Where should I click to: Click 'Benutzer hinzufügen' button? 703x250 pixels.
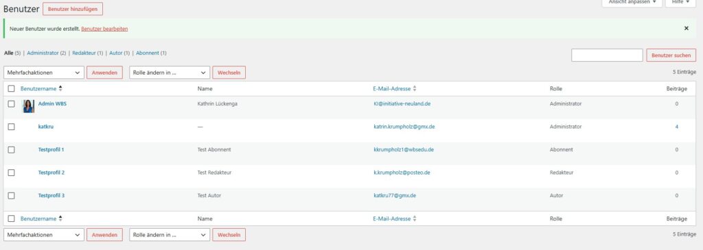73,9
